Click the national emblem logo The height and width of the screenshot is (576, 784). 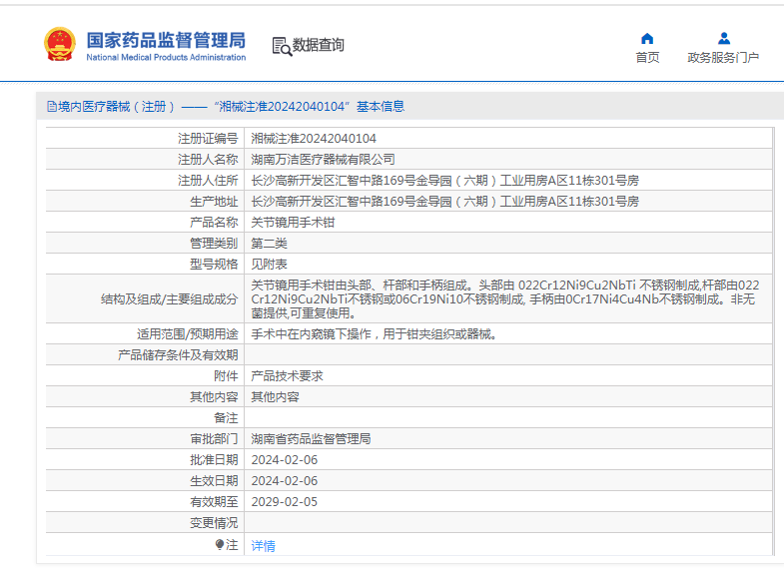pos(60,45)
